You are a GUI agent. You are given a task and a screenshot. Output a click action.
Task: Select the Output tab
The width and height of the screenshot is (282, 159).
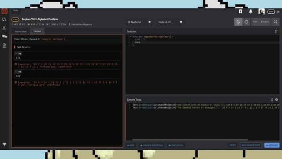tap(37, 31)
